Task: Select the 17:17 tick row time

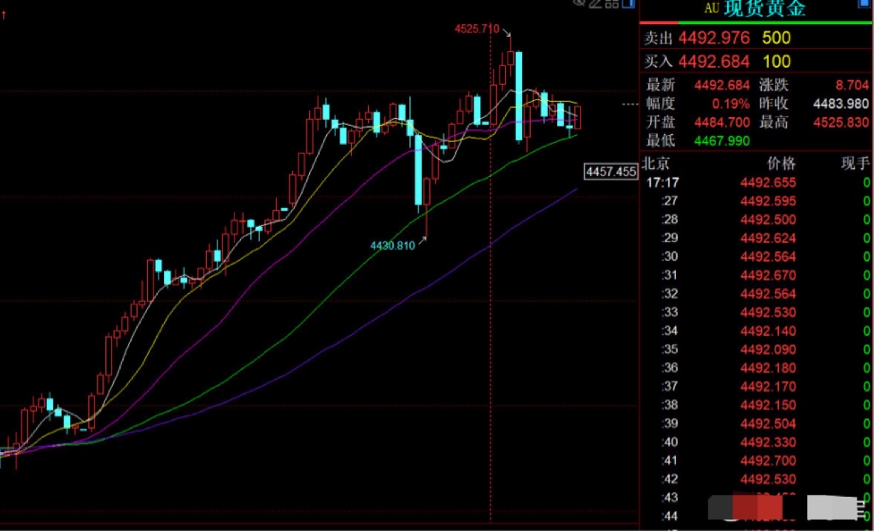Action: coord(663,182)
